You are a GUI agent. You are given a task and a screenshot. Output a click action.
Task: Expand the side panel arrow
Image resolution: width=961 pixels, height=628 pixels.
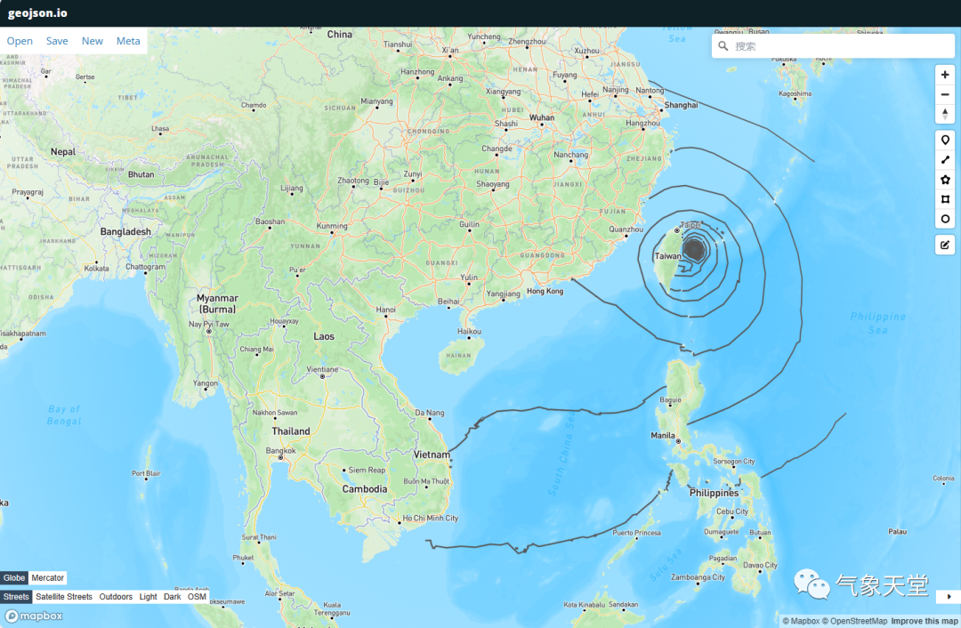tap(949, 596)
